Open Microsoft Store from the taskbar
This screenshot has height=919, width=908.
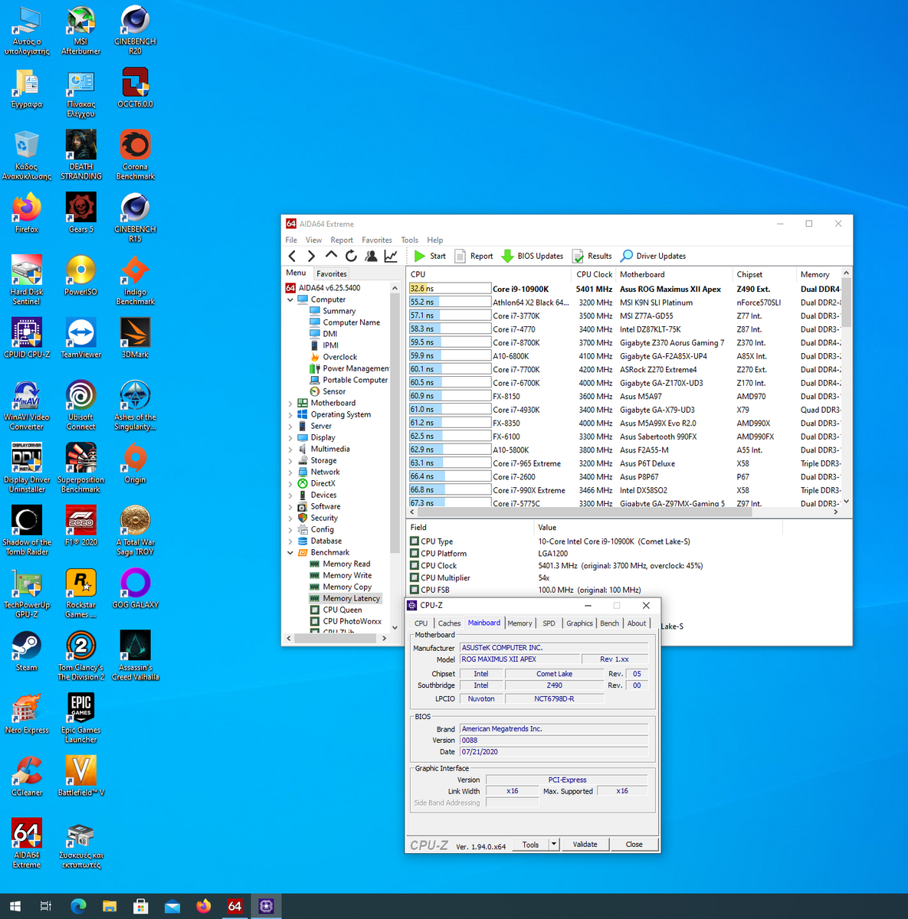(x=141, y=907)
